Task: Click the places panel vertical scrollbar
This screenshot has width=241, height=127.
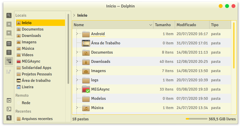Action: click(x=68, y=49)
